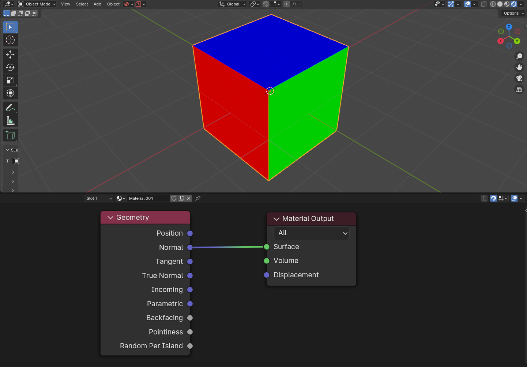Activate the Move tool
The width and height of the screenshot is (527, 367).
pyautogui.click(x=10, y=55)
